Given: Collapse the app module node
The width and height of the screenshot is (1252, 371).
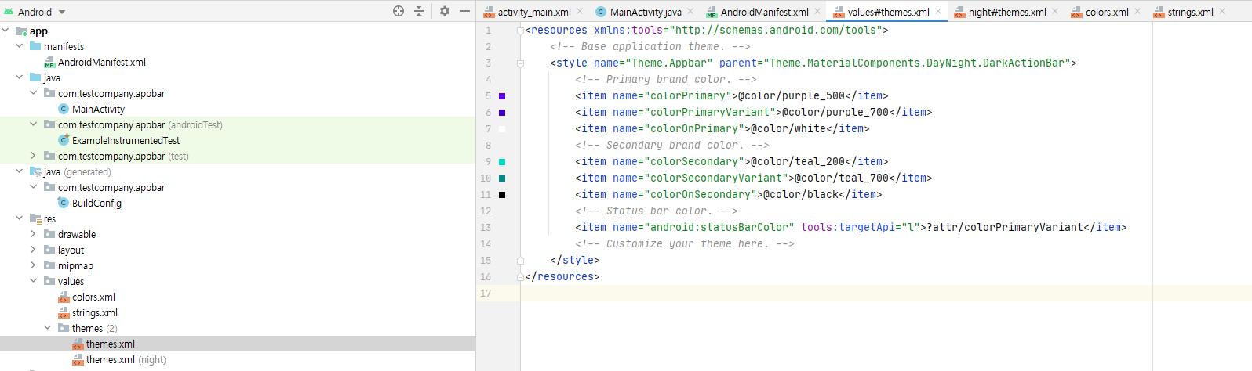Looking at the screenshot, I should 5,31.
